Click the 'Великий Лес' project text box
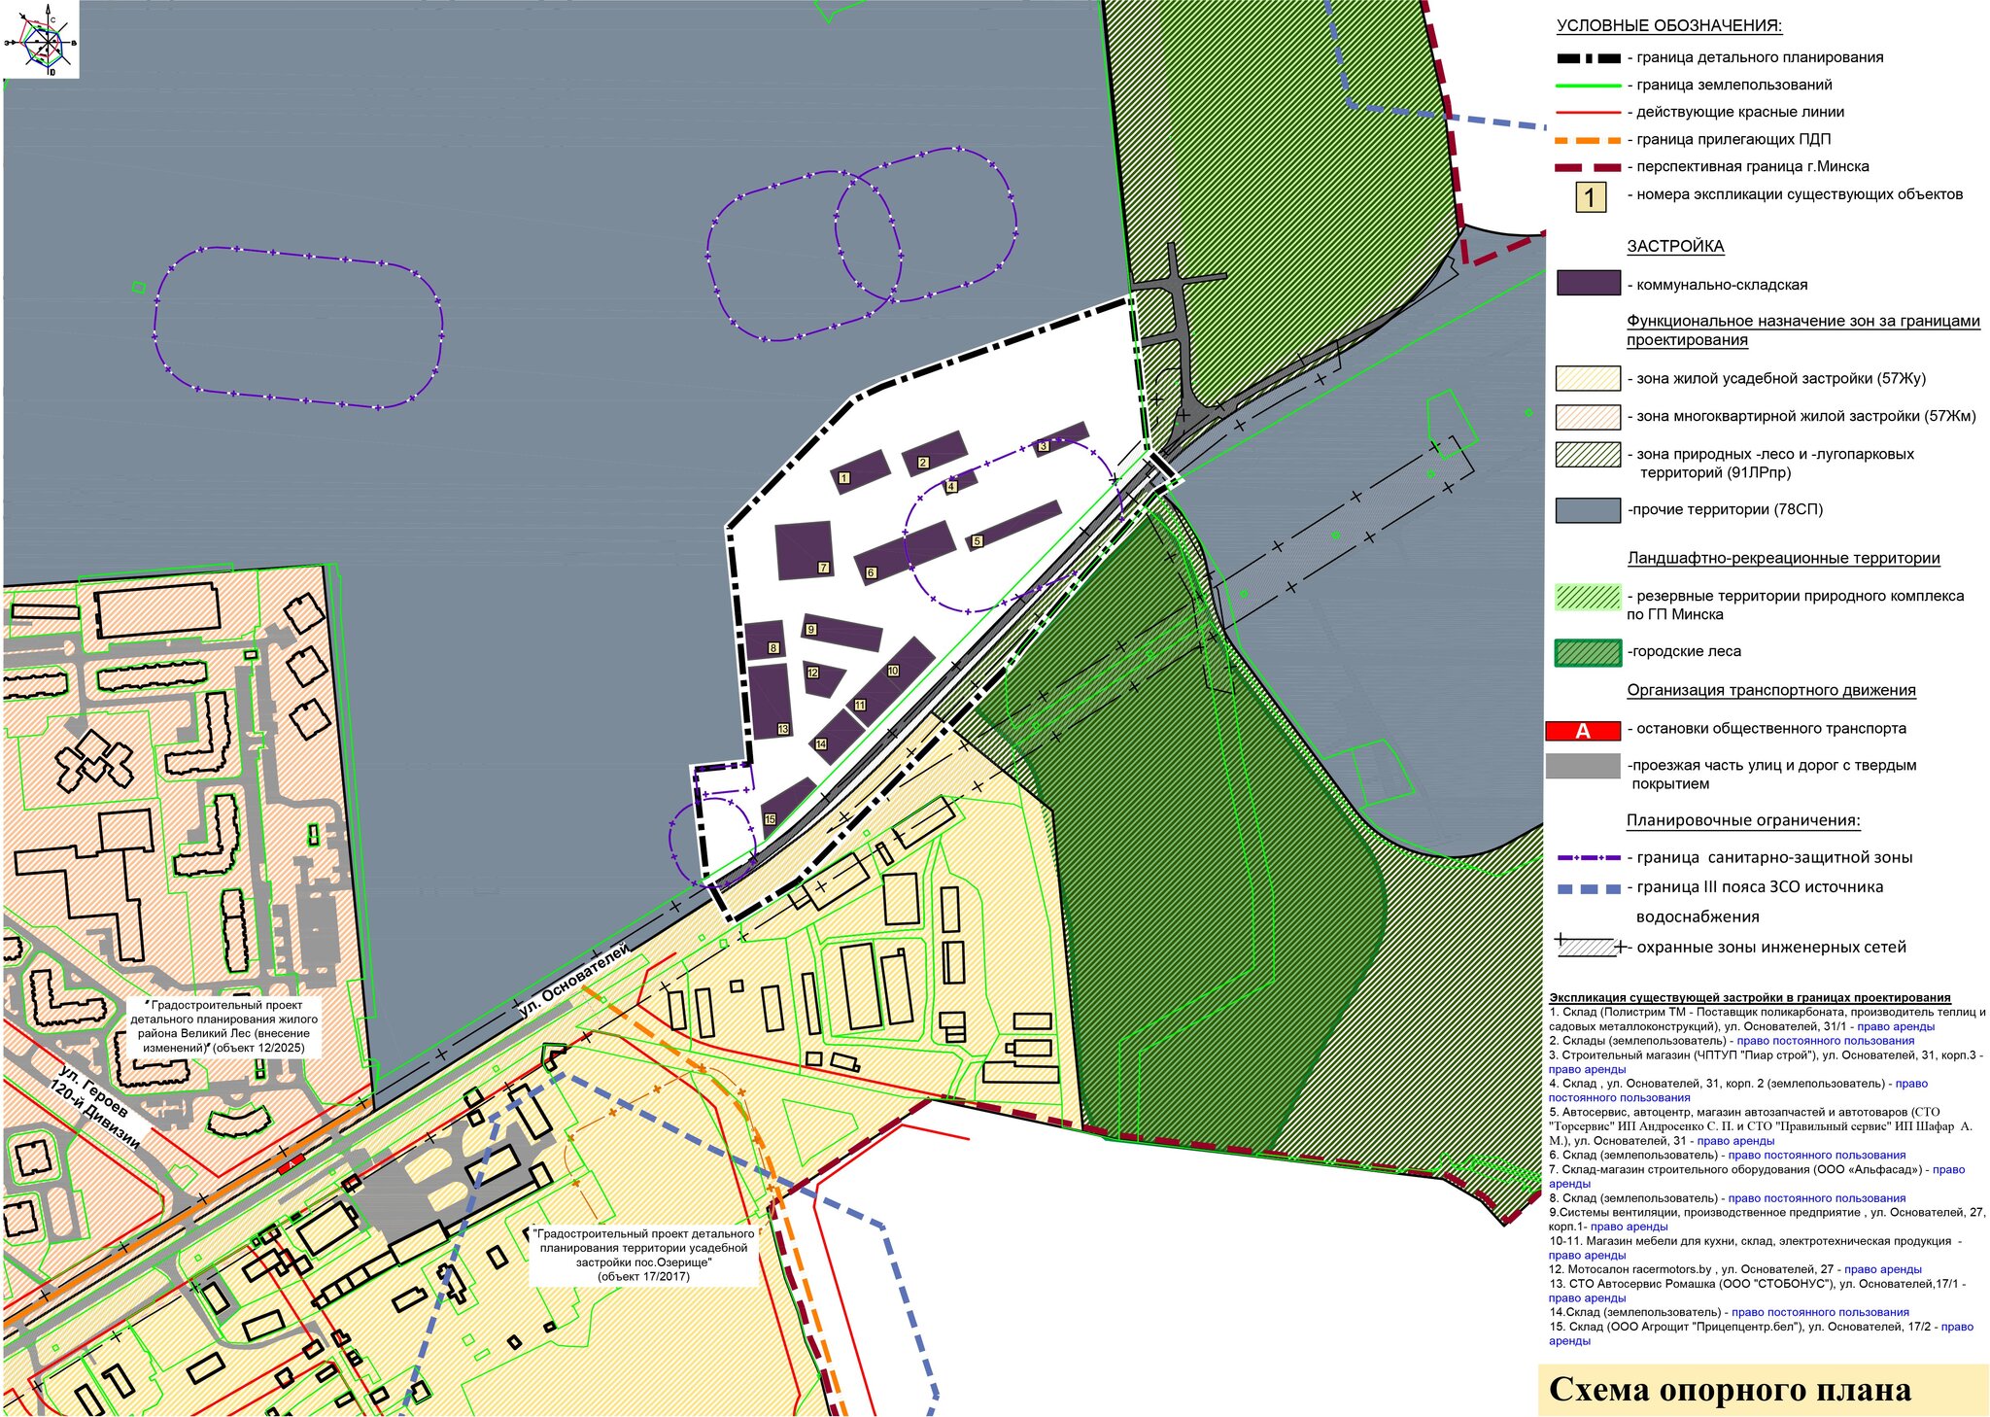1990x1417 pixels. pyautogui.click(x=224, y=1026)
